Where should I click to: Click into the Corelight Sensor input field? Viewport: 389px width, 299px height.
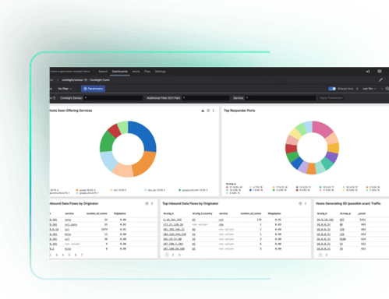pyautogui.click(x=113, y=98)
